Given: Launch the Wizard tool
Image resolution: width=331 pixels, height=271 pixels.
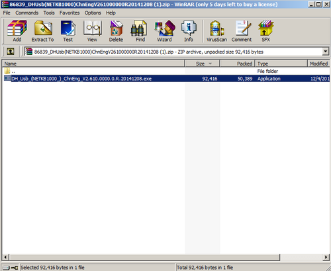Looking at the screenshot, I should tap(164, 31).
